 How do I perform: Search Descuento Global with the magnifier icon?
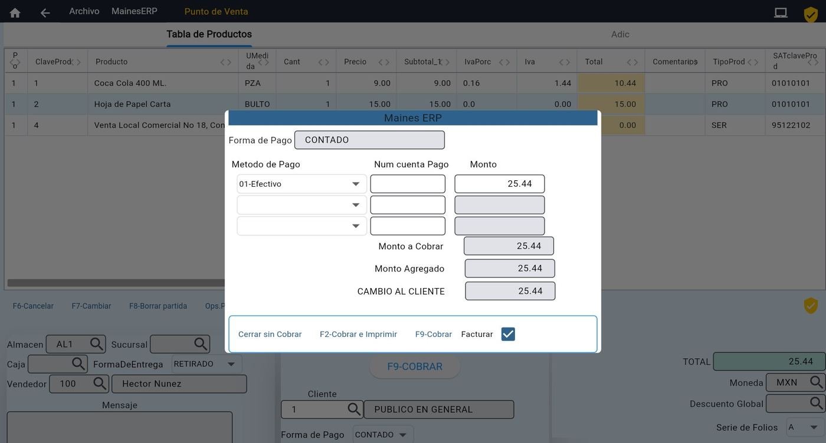pos(816,404)
